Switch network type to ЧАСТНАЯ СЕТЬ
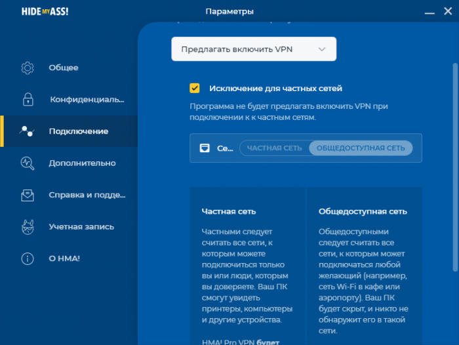459x345 pixels. (x=274, y=148)
